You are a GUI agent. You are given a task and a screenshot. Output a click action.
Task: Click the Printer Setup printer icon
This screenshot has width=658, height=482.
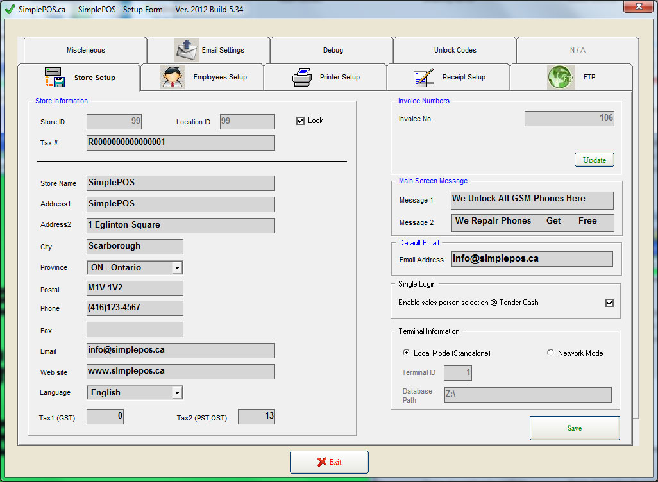tap(302, 77)
